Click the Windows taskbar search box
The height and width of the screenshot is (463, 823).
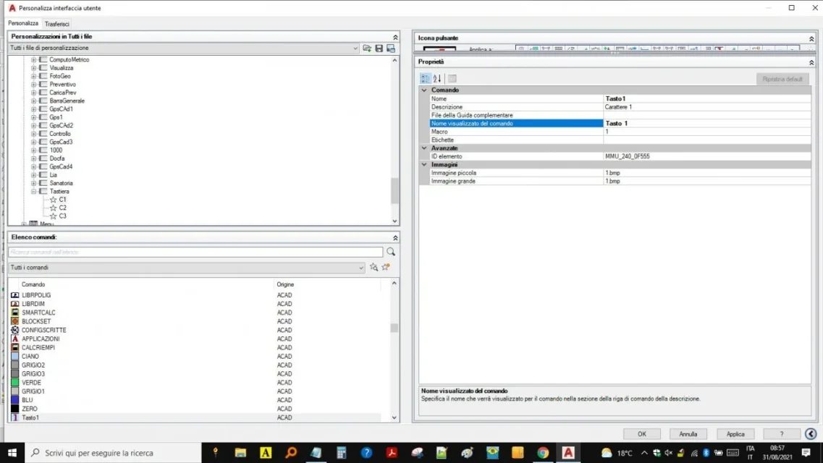(x=113, y=453)
